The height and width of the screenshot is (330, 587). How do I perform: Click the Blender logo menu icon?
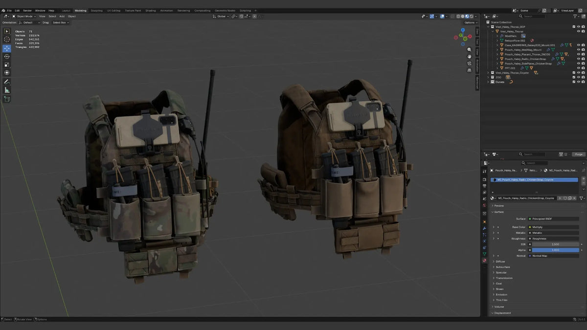[x=3, y=10]
